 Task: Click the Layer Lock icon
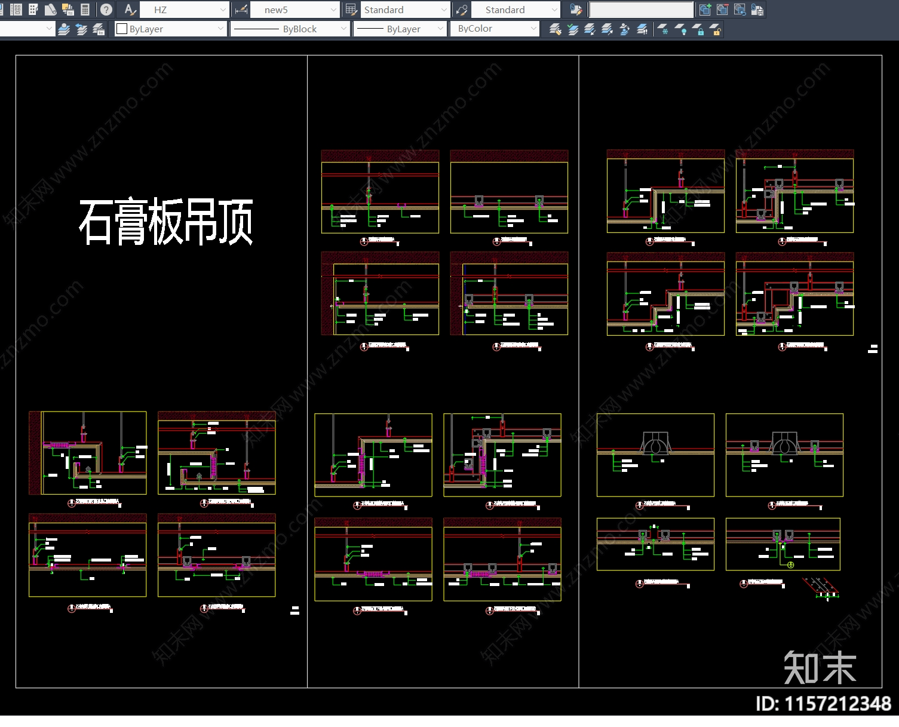pos(698,29)
